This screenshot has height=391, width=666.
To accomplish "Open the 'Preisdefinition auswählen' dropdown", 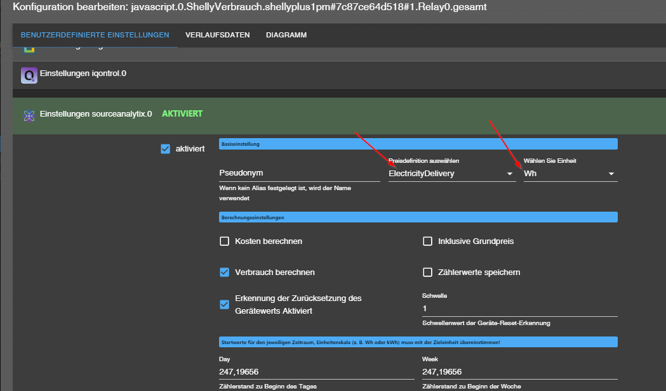I will click(x=452, y=174).
